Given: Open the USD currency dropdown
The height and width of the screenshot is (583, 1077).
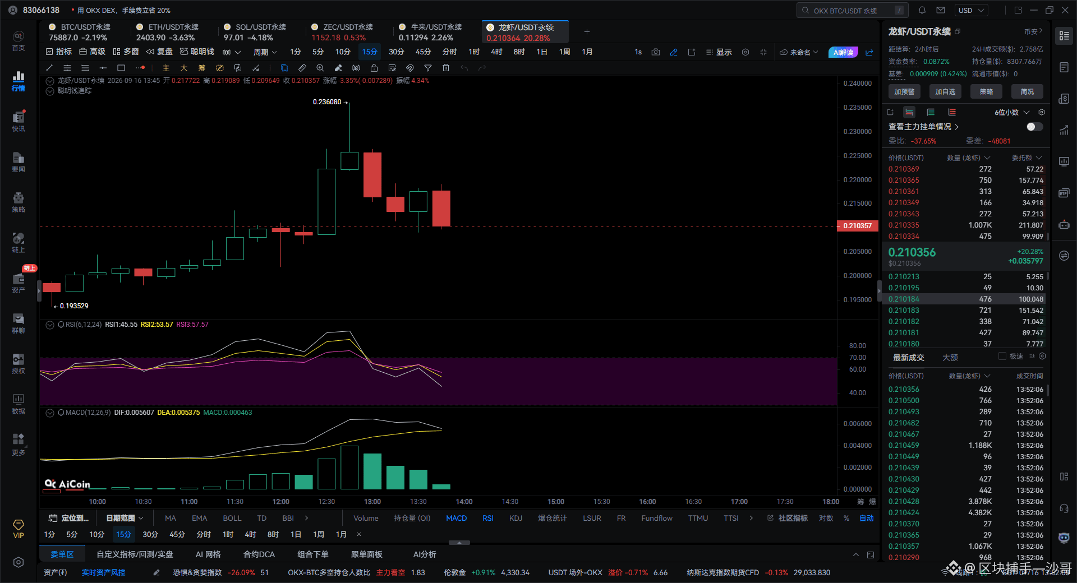Looking at the screenshot, I should (x=972, y=10).
